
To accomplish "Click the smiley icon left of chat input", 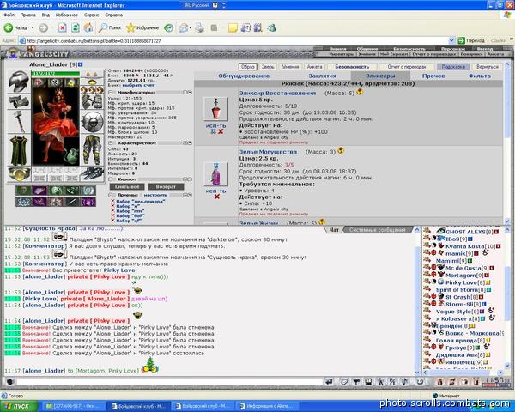I will click(9, 382).
